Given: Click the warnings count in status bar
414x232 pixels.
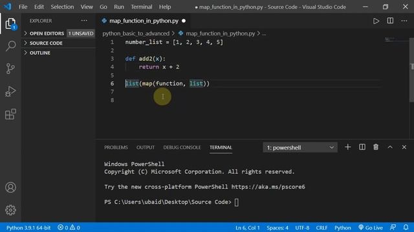Looking at the screenshot, I should click(75, 227).
